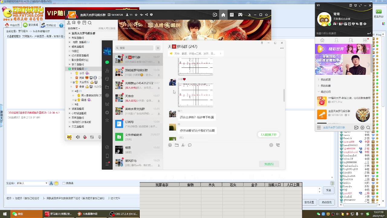Collapse the highlighted sub-channel (6) tree node
This screenshot has height=218, width=387.
pyautogui.click(x=70, y=69)
